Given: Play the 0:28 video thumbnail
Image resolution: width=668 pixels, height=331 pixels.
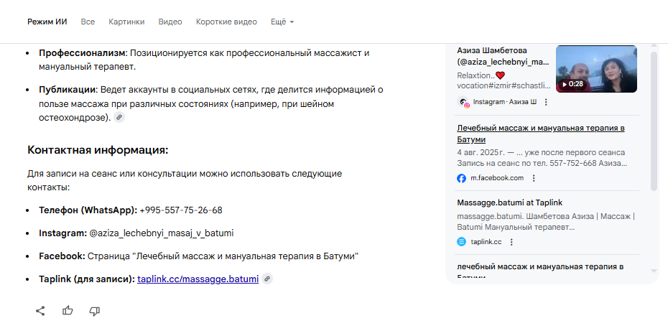Looking at the screenshot, I should [x=595, y=69].
